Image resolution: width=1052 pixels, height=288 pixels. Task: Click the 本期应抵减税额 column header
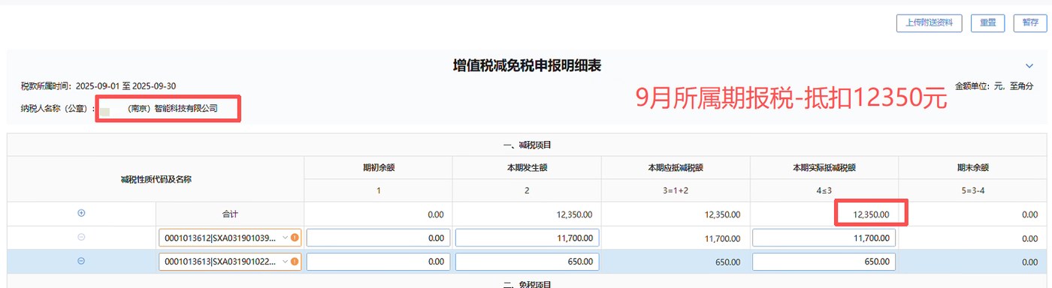(676, 167)
